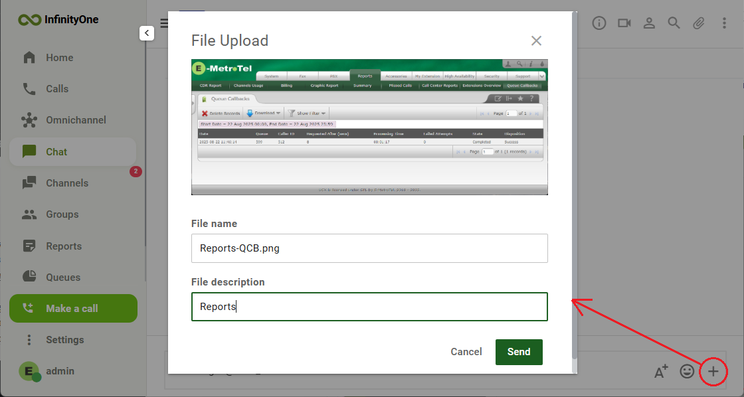This screenshot has width=744, height=397.
Task: Open the emoji picker smiley icon
Action: (687, 371)
